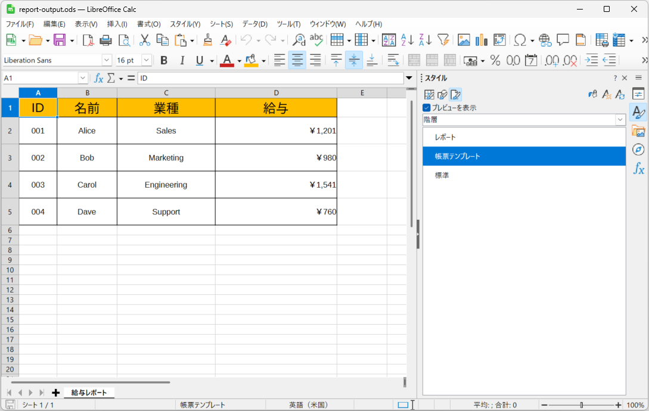The image size is (649, 411).
Task: Click the Print icon in toolbar
Action: tap(105, 40)
